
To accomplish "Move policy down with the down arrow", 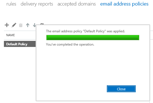I will [34, 25].
